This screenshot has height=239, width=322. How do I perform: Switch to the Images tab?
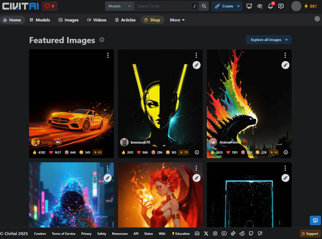pos(69,20)
